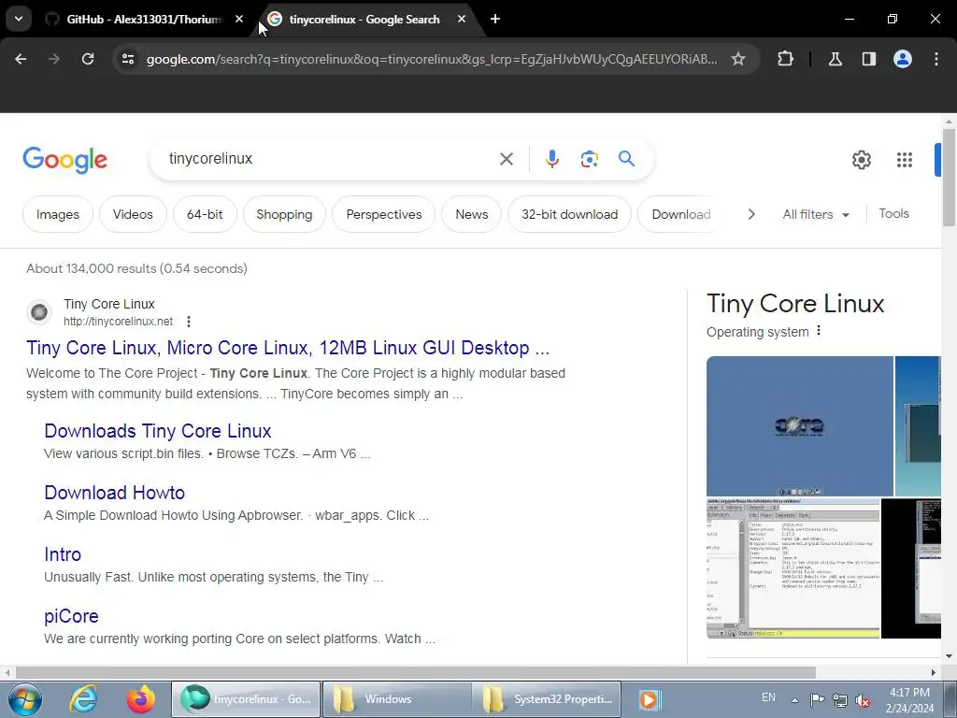The height and width of the screenshot is (718, 957).
Task: Go back to previous page
Action: [21, 59]
